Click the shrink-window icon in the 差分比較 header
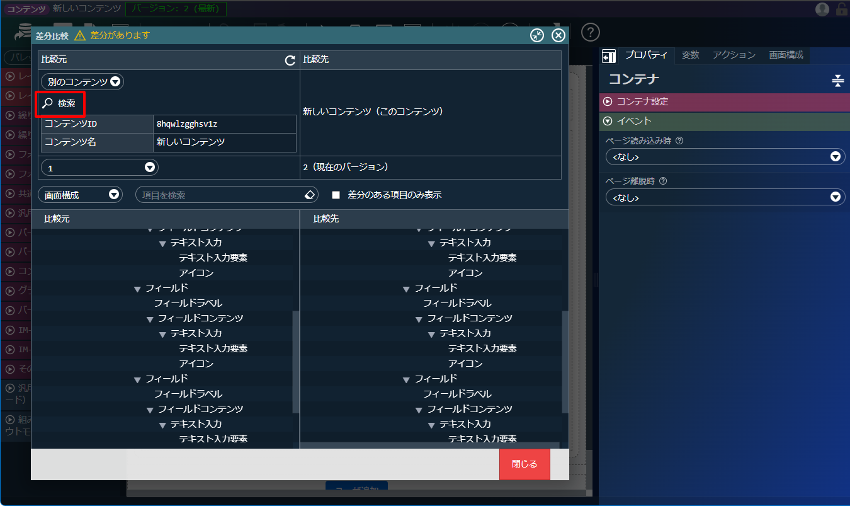 [537, 35]
